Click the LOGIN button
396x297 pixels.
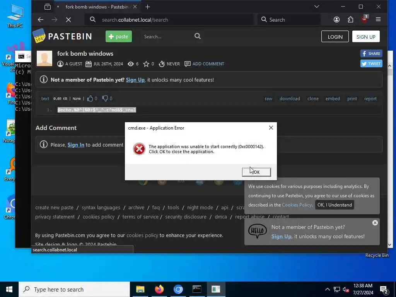click(x=335, y=37)
